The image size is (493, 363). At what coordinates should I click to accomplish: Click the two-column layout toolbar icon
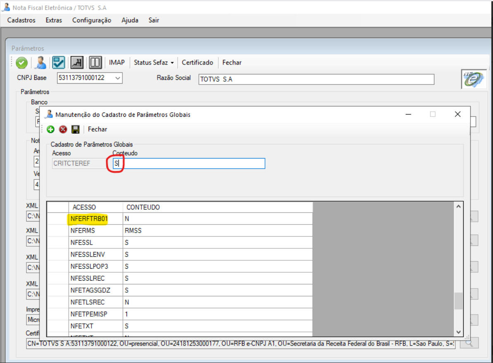(95, 63)
